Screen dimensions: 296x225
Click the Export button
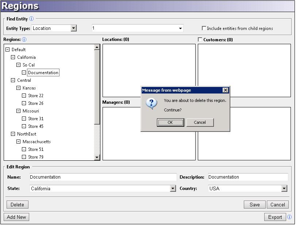click(x=275, y=217)
